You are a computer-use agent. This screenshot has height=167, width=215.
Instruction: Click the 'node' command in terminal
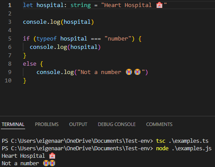tap(162, 148)
